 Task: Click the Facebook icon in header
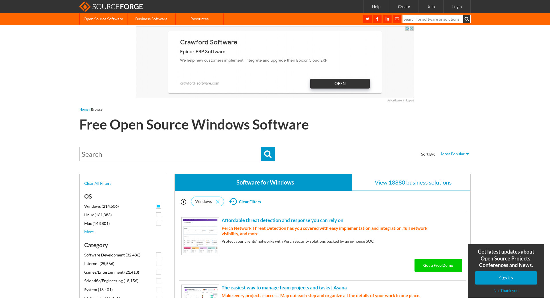pos(377,19)
